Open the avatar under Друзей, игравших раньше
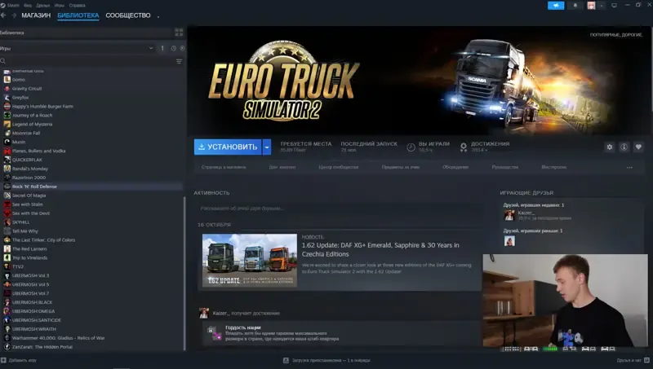653x369 pixels. (509, 240)
